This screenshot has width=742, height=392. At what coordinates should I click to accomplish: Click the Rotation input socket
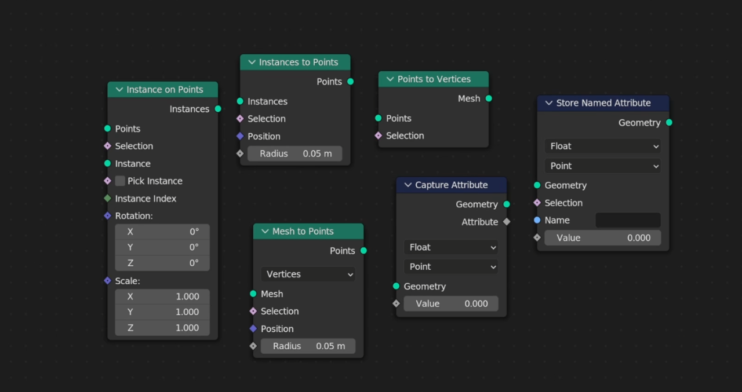107,215
